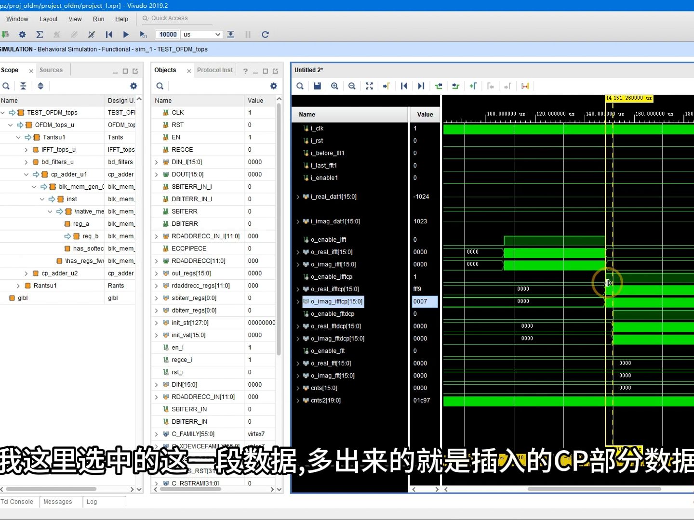
Task: Open the Window menu
Action: [x=17, y=19]
